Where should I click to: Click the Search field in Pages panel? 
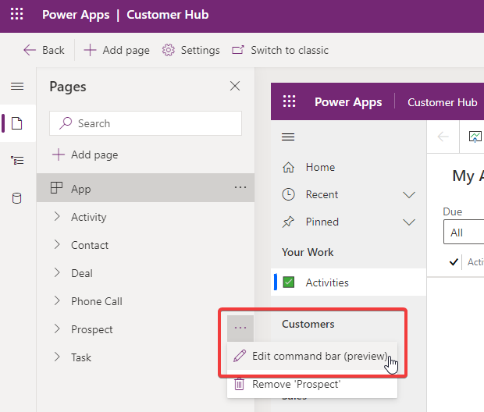pos(145,123)
